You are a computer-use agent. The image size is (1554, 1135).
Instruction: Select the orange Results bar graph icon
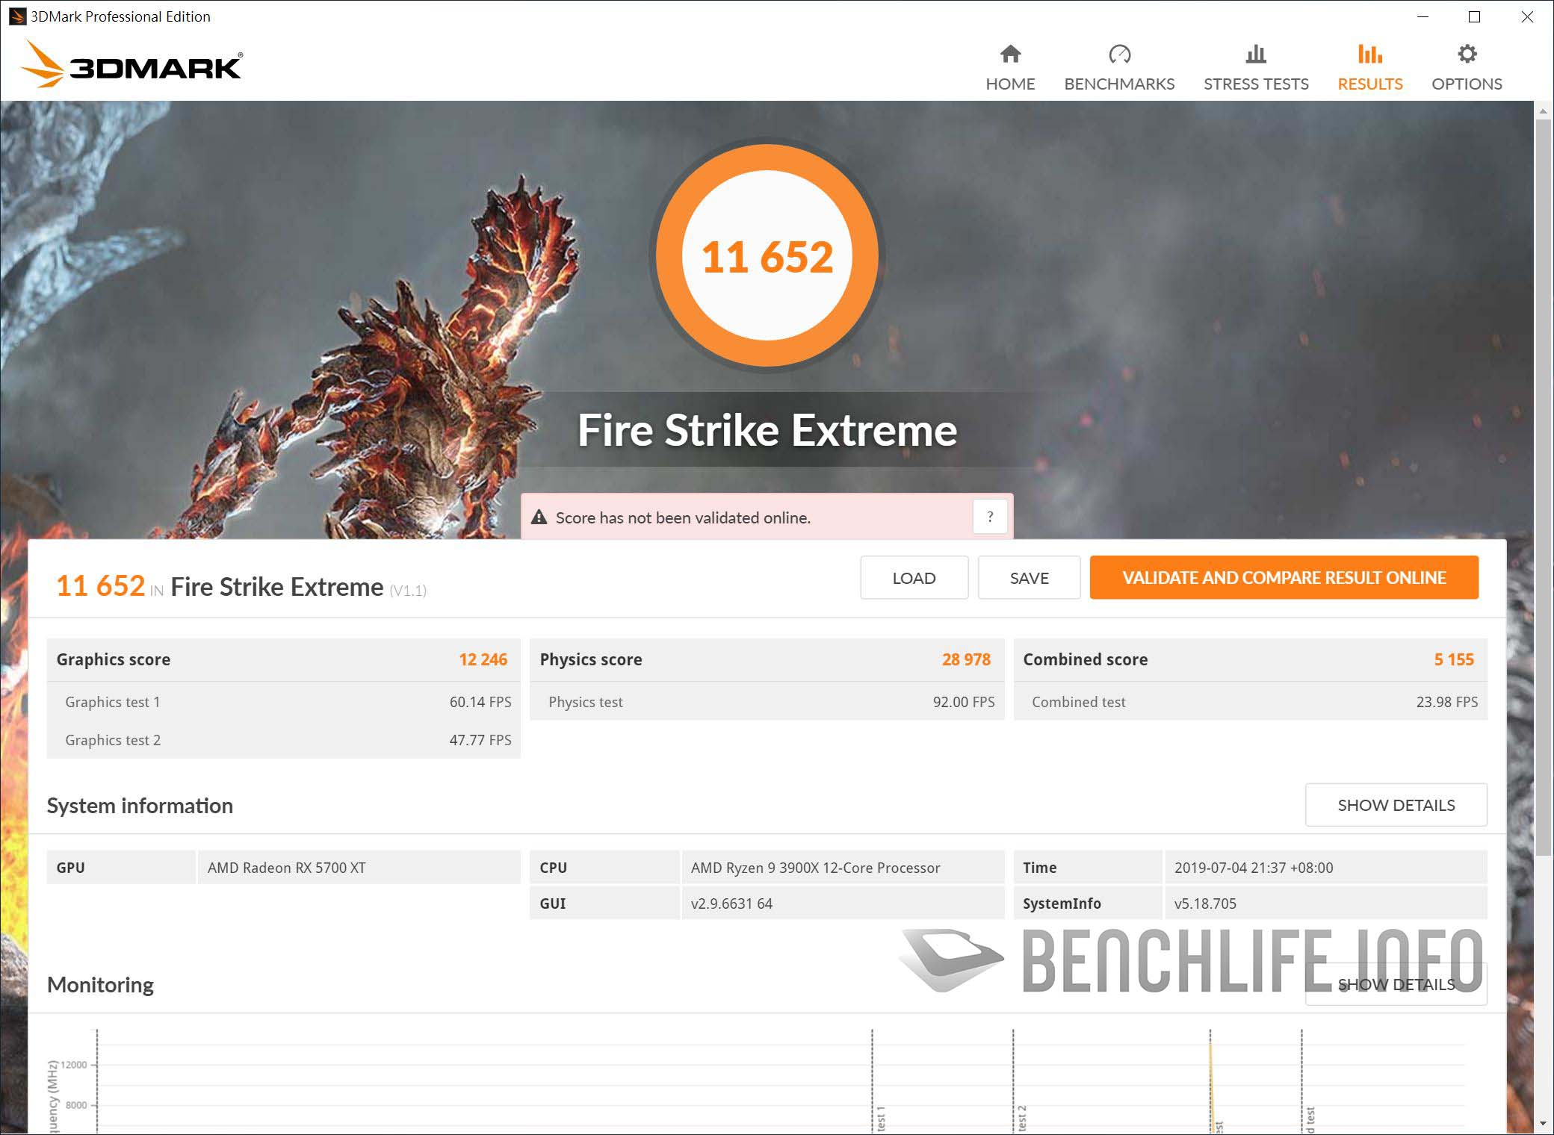[x=1369, y=54]
